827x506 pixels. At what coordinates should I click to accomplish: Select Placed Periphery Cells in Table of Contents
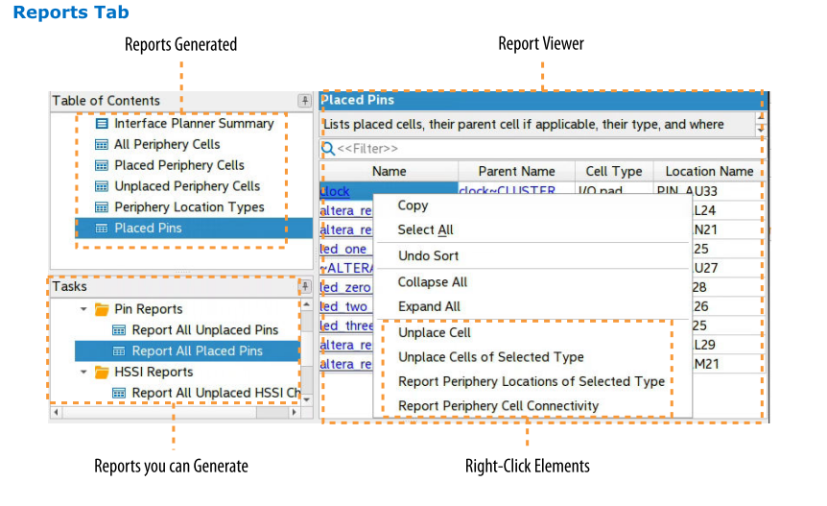[x=178, y=165]
